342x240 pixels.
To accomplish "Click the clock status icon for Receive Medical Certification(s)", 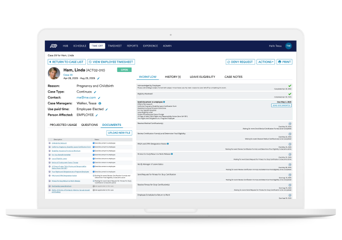I will (x=289, y=123).
